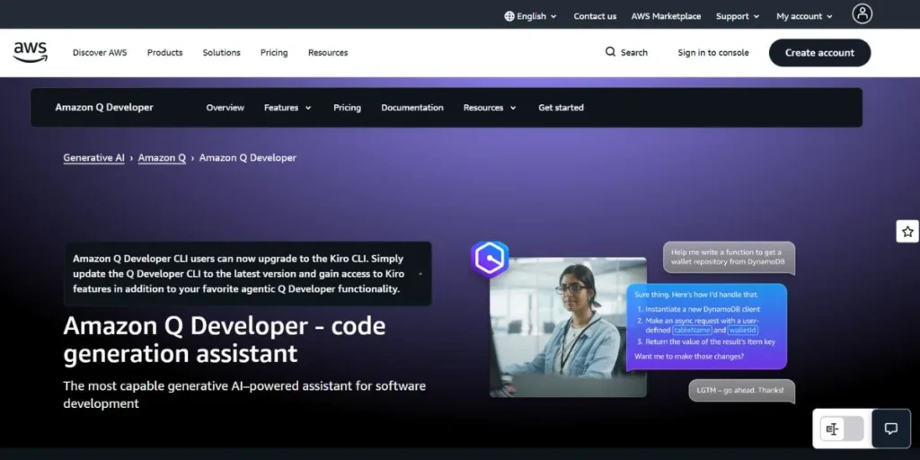The width and height of the screenshot is (920, 460).
Task: Click Sign in to console
Action: tap(712, 52)
